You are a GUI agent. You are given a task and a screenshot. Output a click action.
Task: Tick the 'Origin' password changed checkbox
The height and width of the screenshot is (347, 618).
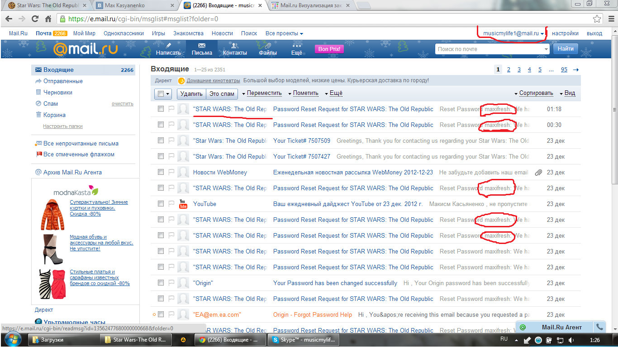coord(161,283)
